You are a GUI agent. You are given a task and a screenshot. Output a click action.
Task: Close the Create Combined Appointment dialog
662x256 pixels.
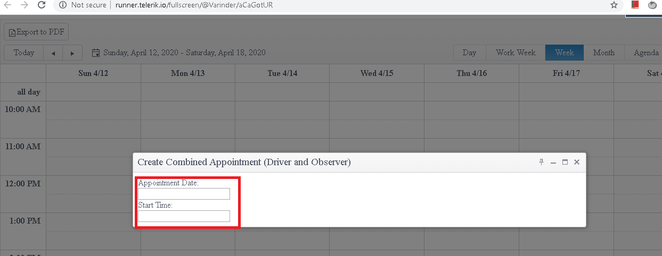pyautogui.click(x=577, y=162)
